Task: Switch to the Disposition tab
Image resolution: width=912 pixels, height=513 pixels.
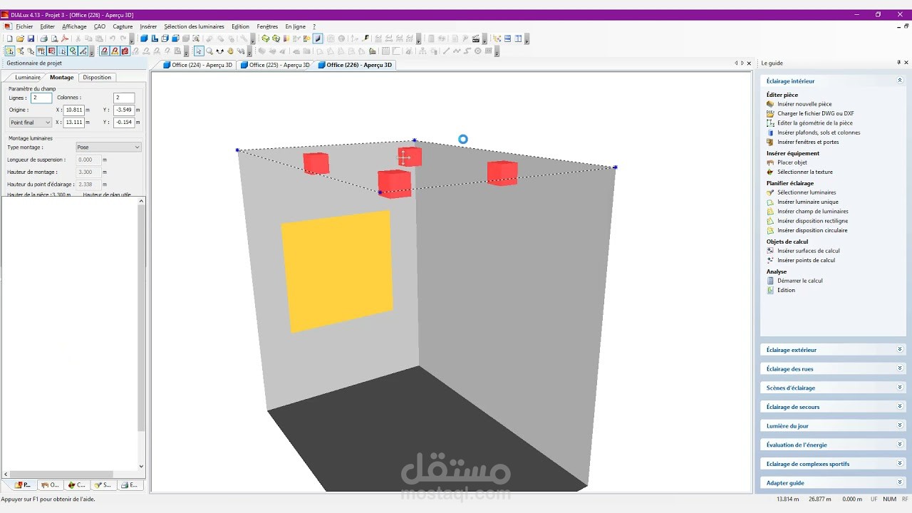Action: click(x=97, y=77)
